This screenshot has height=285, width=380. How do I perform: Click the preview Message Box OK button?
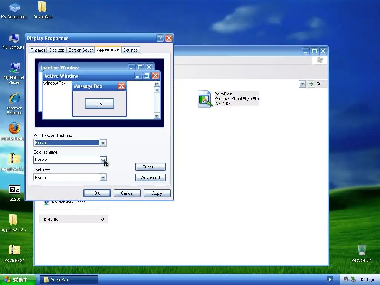click(99, 104)
